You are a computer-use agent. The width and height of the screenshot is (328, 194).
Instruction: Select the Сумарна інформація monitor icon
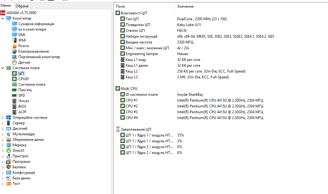point(14,24)
